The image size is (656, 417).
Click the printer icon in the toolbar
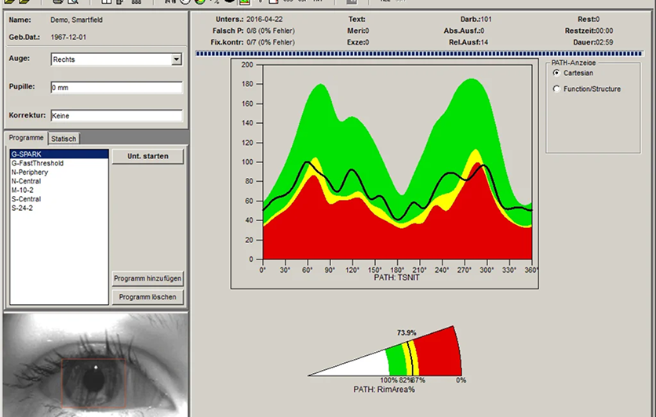[58, 2]
